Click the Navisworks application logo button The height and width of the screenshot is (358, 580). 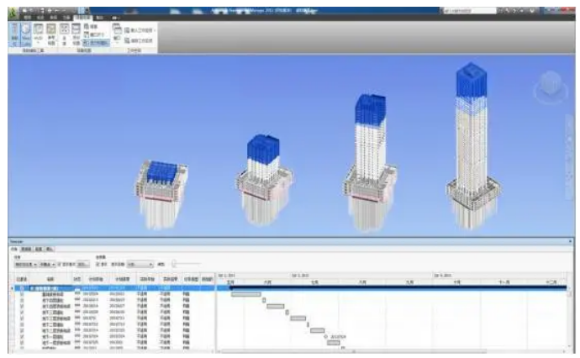point(13,13)
